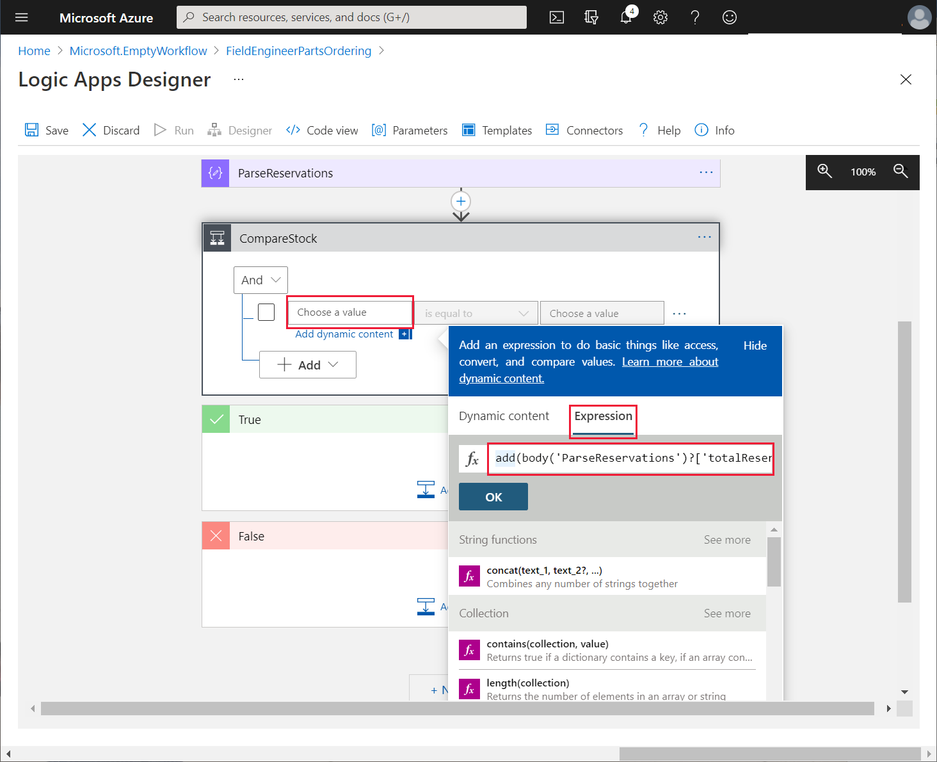Screen dimensions: 937x762
Task: Click the right Choose a value field
Action: [x=602, y=313]
